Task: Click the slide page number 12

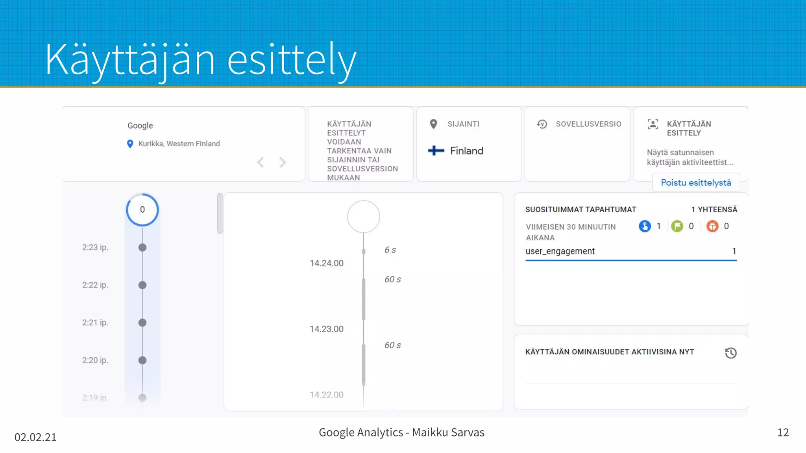Action: [x=783, y=432]
